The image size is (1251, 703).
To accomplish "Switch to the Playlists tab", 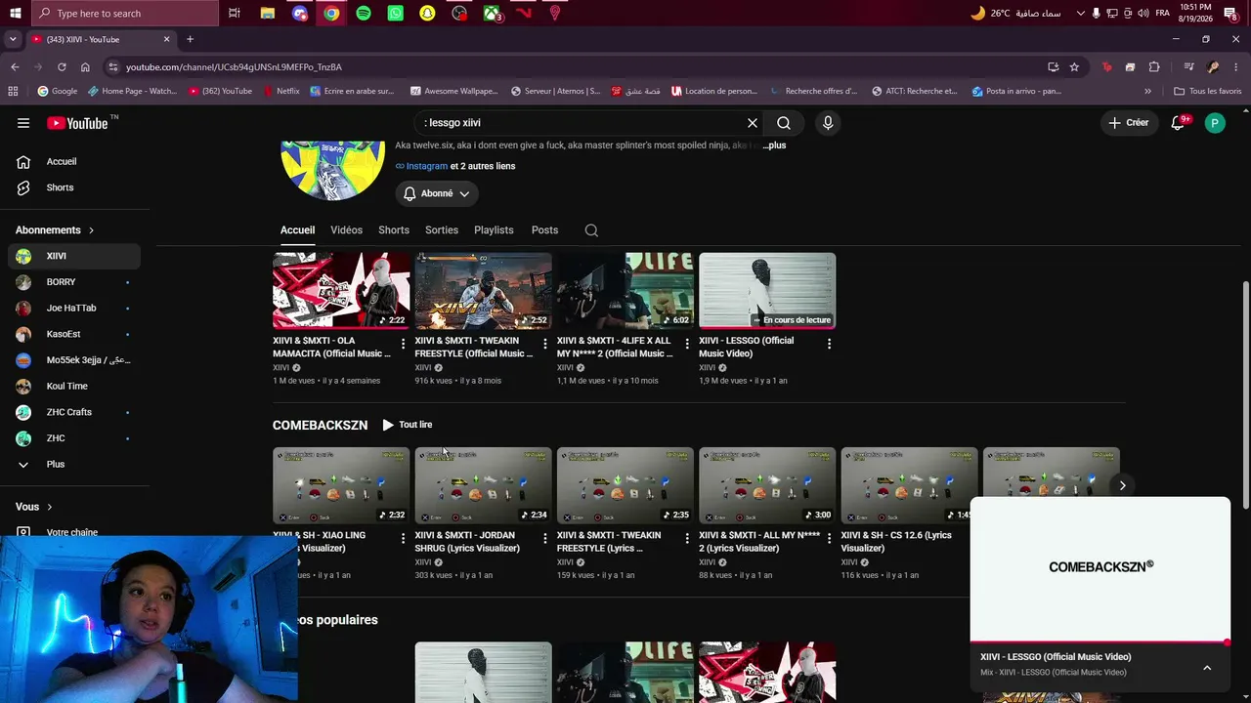I will click(494, 230).
